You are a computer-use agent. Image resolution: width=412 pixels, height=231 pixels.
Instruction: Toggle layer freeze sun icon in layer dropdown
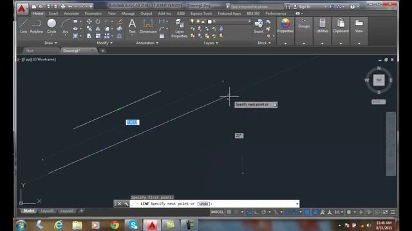pyautogui.click(x=198, y=21)
